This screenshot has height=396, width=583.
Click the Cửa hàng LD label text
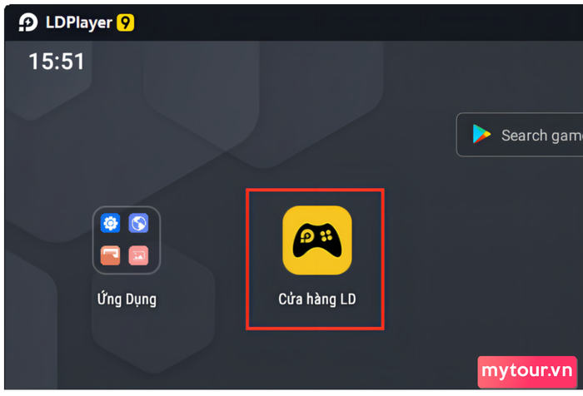pos(317,299)
